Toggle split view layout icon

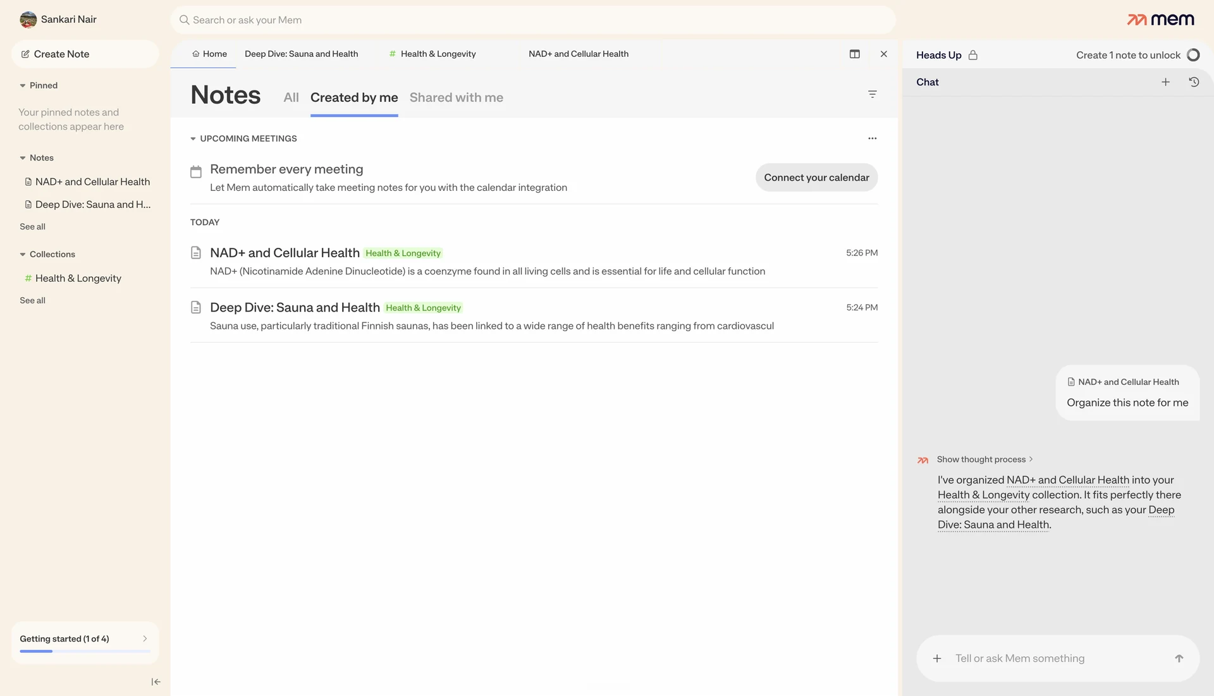pos(854,54)
